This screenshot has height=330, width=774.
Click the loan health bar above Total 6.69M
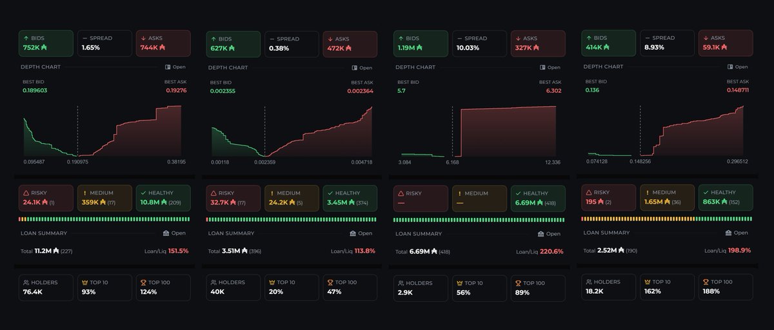click(x=479, y=220)
